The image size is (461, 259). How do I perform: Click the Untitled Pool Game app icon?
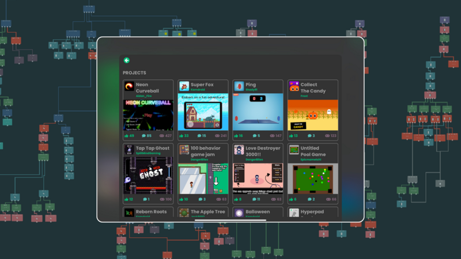coord(294,150)
